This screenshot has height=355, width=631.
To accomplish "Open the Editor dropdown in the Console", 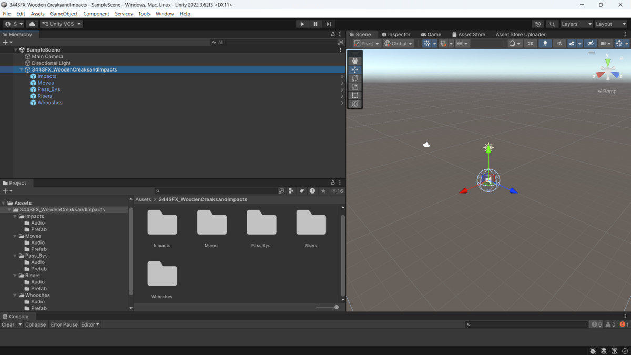I will pyautogui.click(x=90, y=324).
